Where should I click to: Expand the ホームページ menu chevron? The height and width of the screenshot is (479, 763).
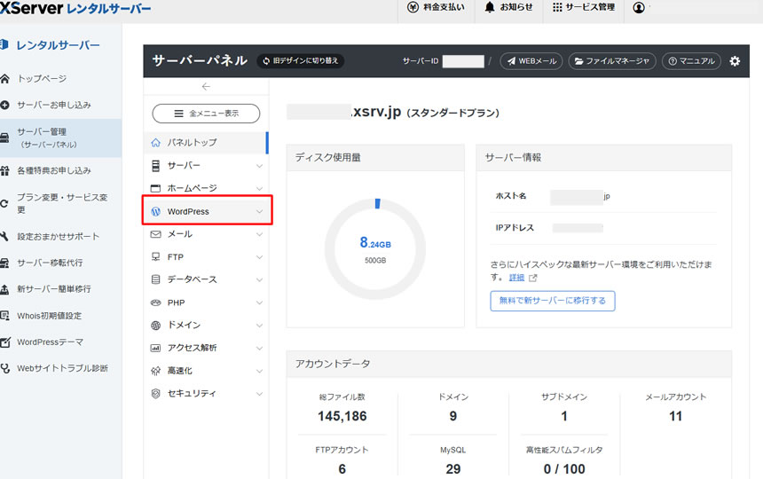[259, 188]
